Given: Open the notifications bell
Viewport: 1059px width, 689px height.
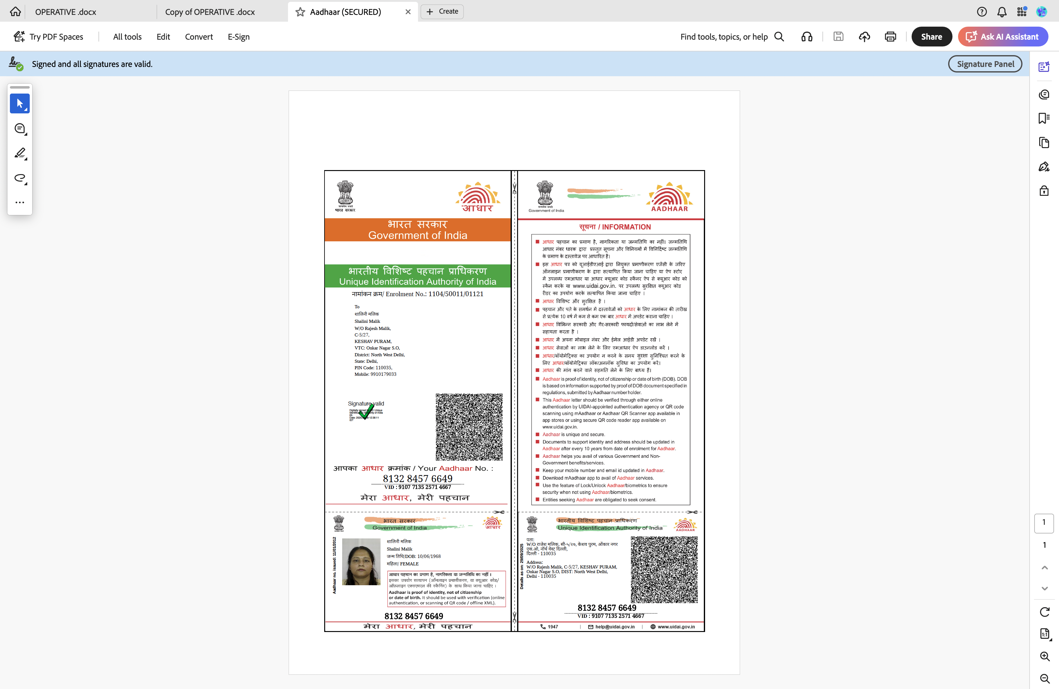Looking at the screenshot, I should point(1002,12).
